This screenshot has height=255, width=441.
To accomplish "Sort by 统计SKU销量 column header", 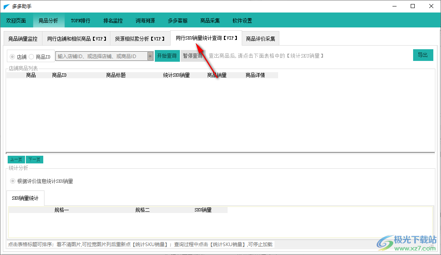I will [176, 75].
